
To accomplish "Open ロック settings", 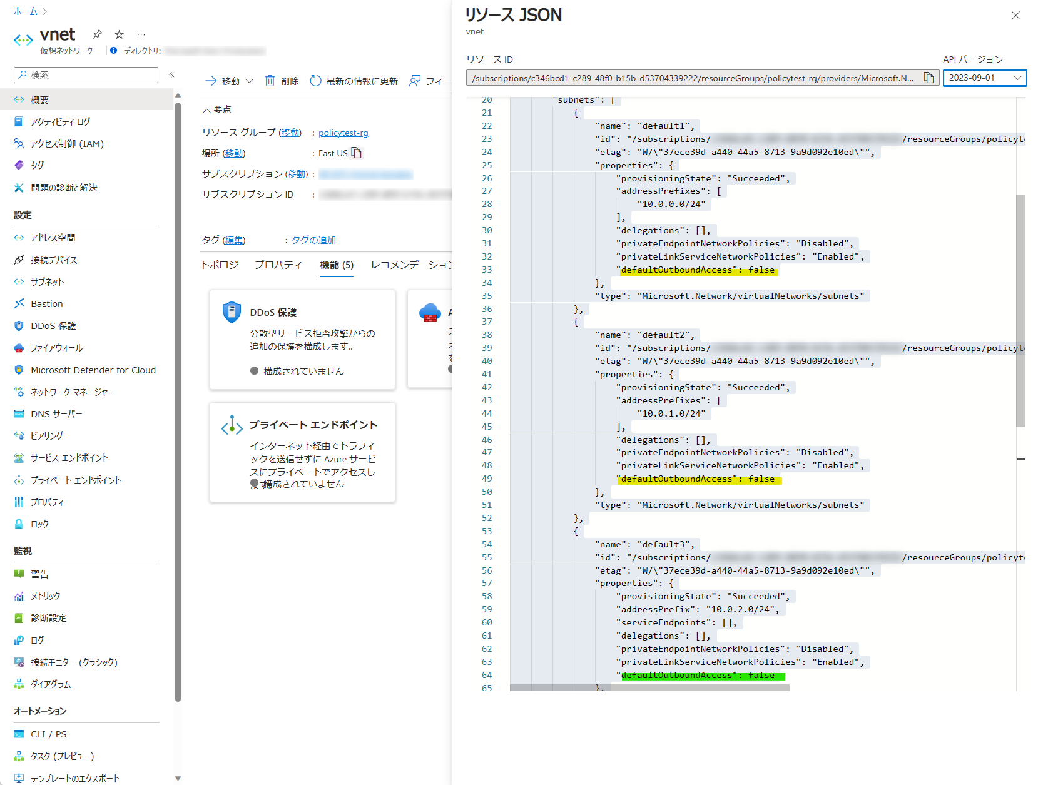I will pyautogui.click(x=39, y=524).
